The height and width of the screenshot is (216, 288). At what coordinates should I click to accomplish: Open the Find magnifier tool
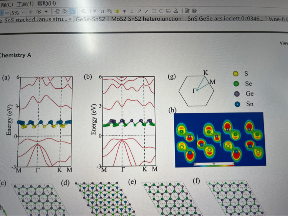click(84, 12)
